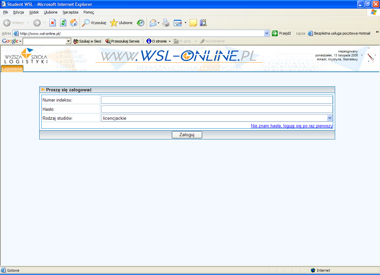The width and height of the screenshot is (380, 275).
Task: Click the Wyróżnienie highlighter icon
Action: (x=202, y=41)
